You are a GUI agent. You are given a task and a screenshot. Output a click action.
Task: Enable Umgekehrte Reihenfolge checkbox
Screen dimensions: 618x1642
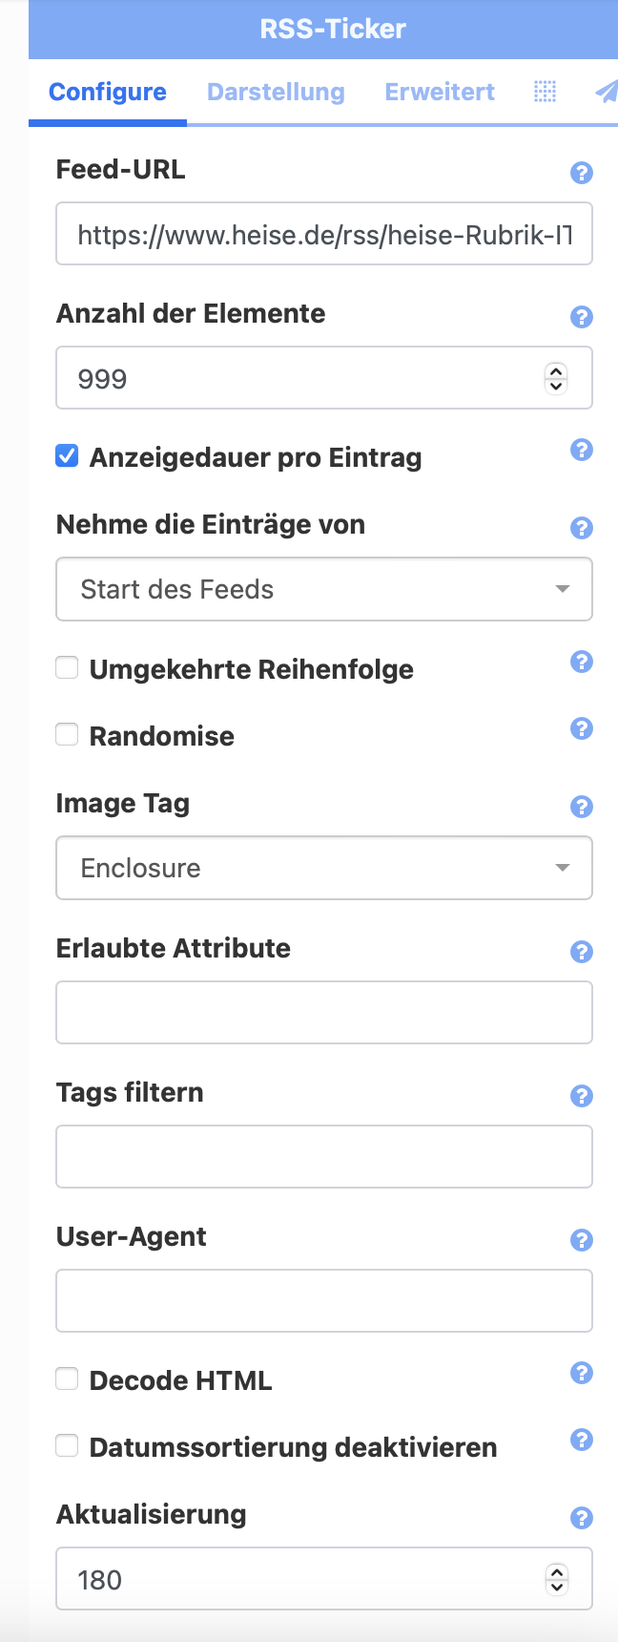tap(67, 668)
